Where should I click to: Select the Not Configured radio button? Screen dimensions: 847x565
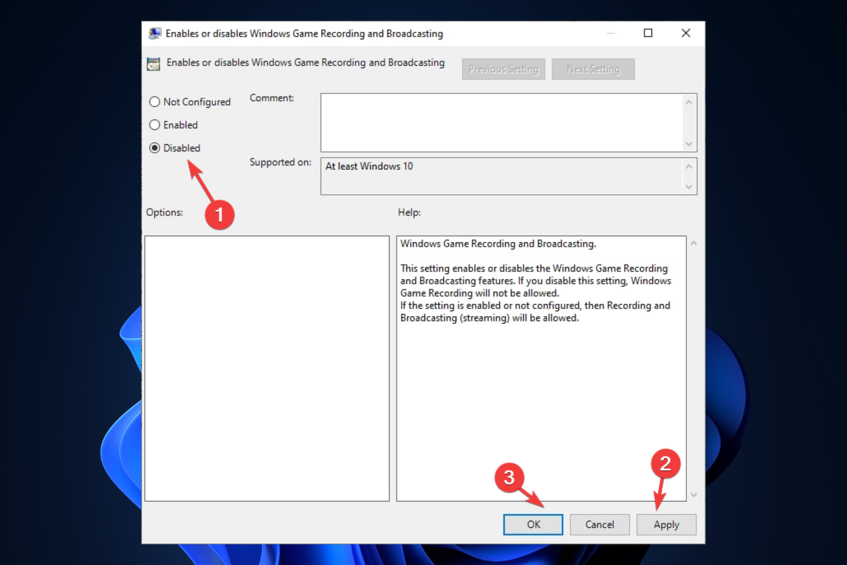pos(154,102)
